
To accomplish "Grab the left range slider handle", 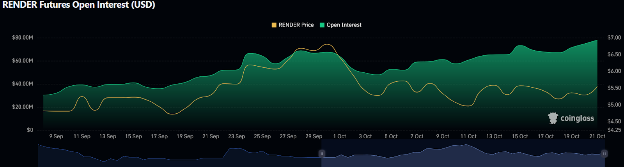I will 322,154.
